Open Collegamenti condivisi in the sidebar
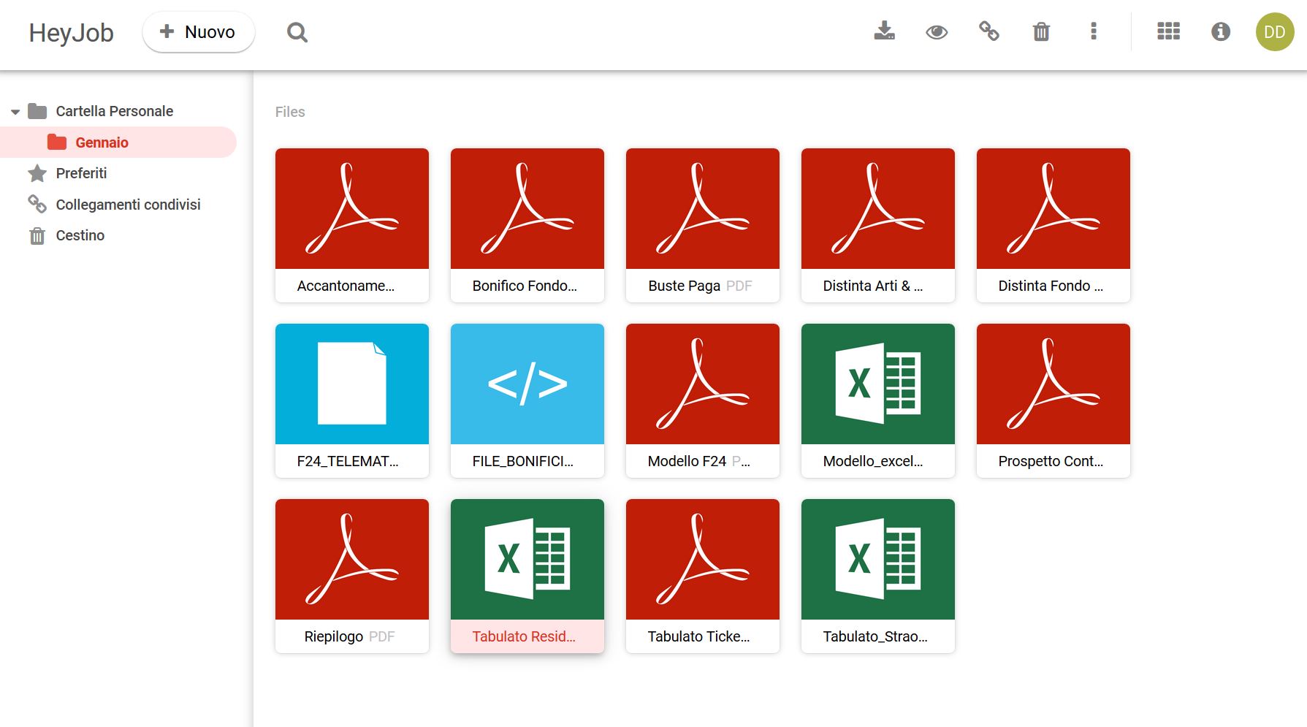Screen dimensions: 1307x727 click(128, 205)
